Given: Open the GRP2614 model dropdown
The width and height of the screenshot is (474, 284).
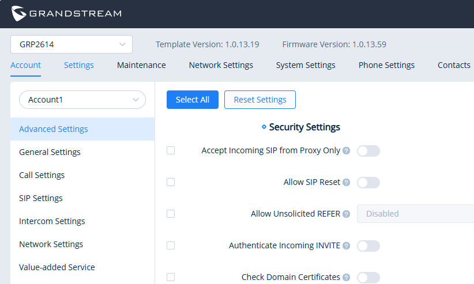Looking at the screenshot, I should click(72, 44).
